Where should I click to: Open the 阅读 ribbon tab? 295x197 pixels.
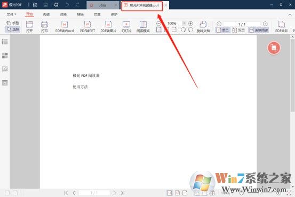coord(46,14)
